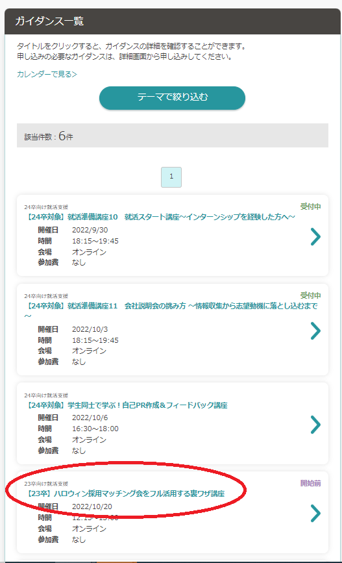The image size is (342, 563).
Task: Click 開始前 status on the 23卒 card
Action: 310,483
